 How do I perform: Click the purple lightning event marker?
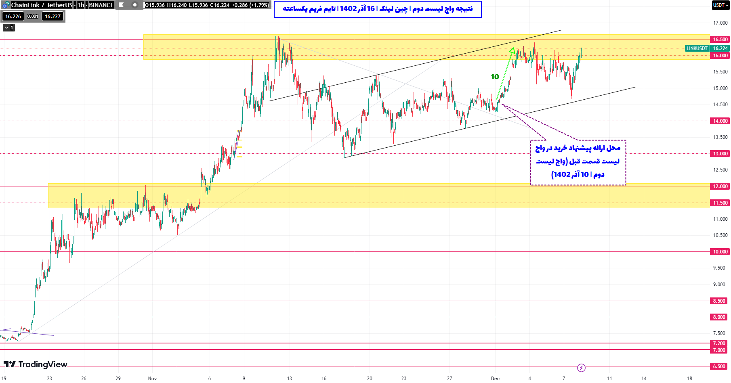(x=581, y=368)
